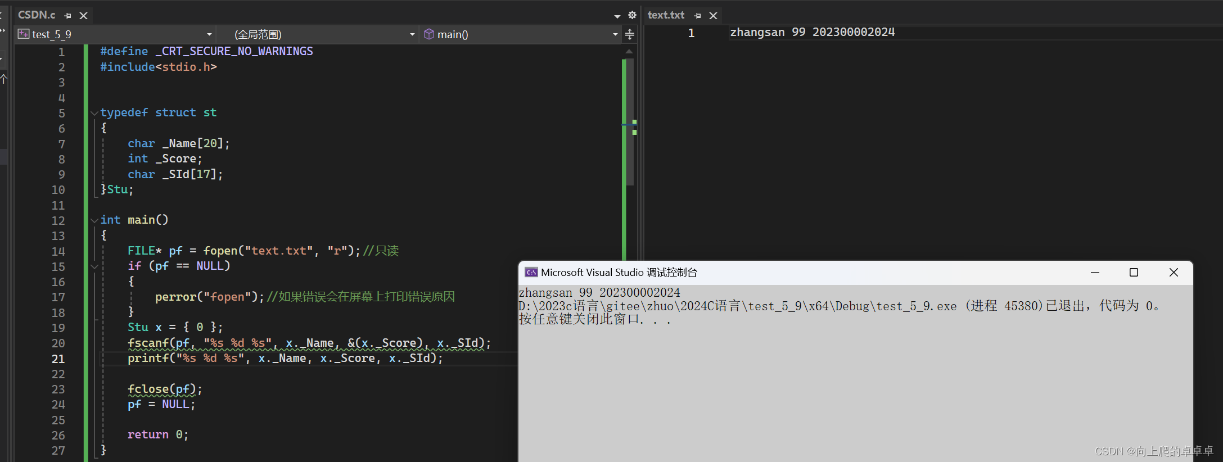
Task: Open the 全局范围 scope dropdown
Action: tap(318, 34)
